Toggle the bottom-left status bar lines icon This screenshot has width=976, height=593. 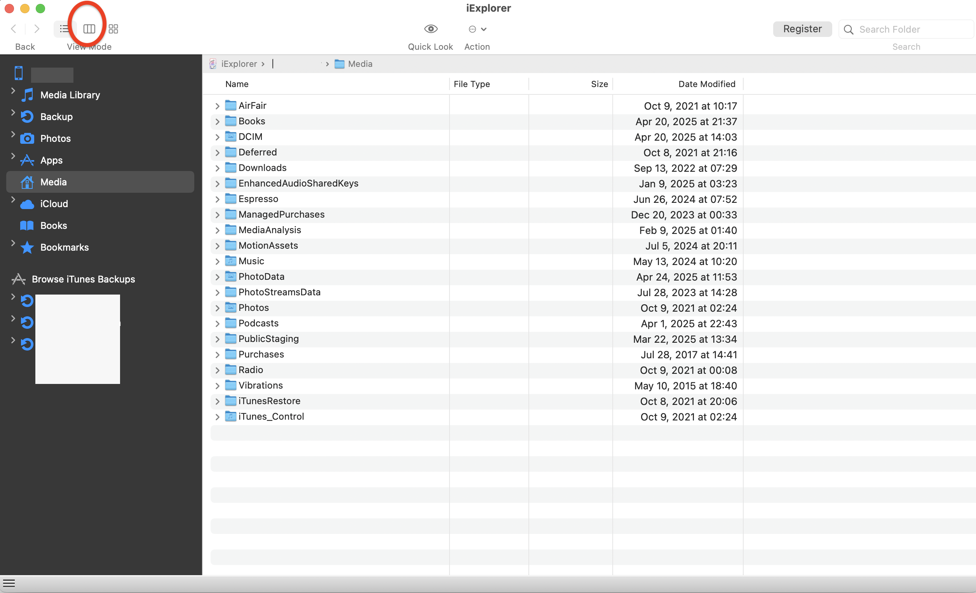9,584
